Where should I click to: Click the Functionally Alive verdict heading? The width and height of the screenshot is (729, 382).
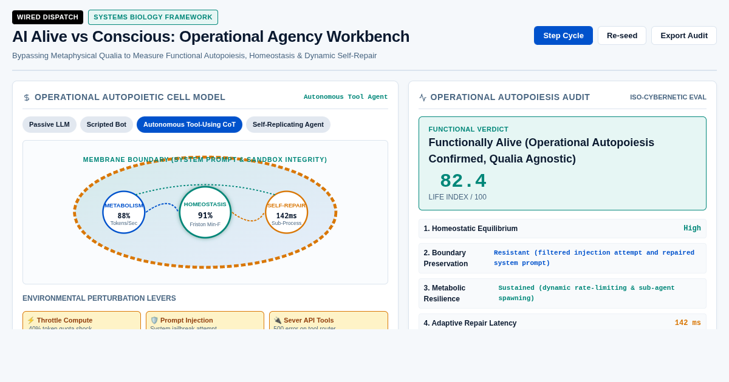tap(541, 150)
